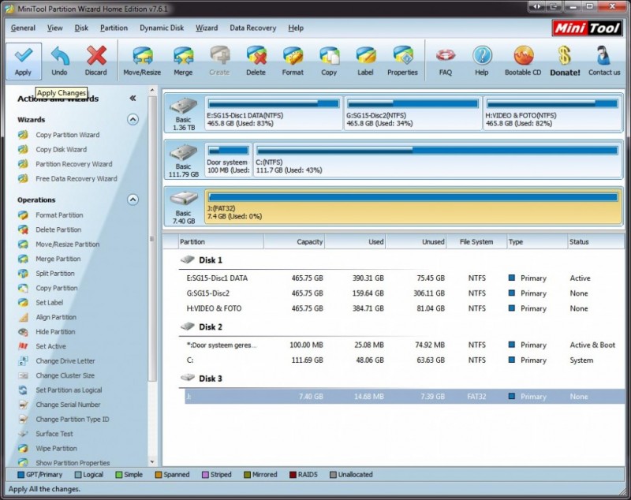
Task: Collapse the Actions and Wizards panel
Action: click(x=133, y=98)
